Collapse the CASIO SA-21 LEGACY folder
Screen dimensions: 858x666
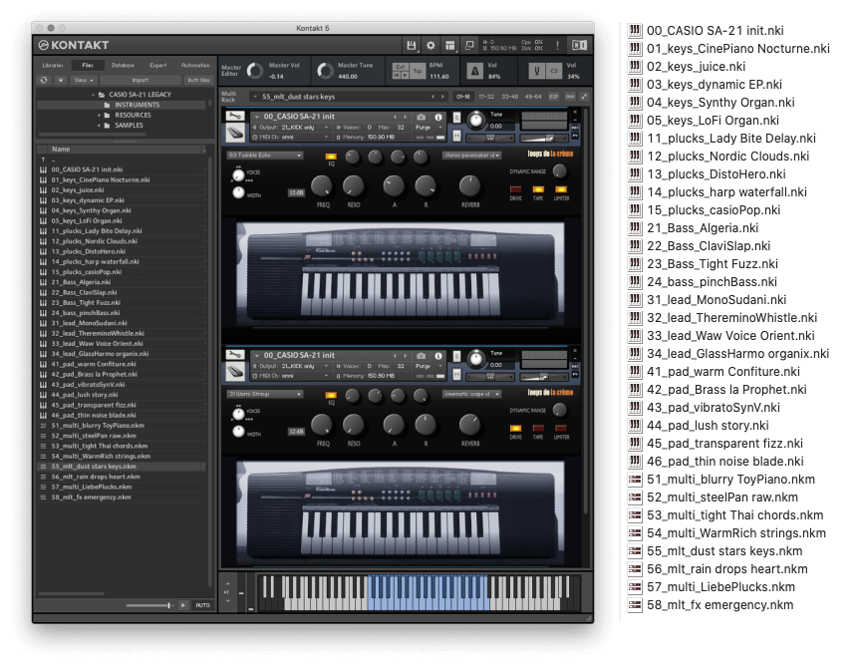tap(94, 95)
